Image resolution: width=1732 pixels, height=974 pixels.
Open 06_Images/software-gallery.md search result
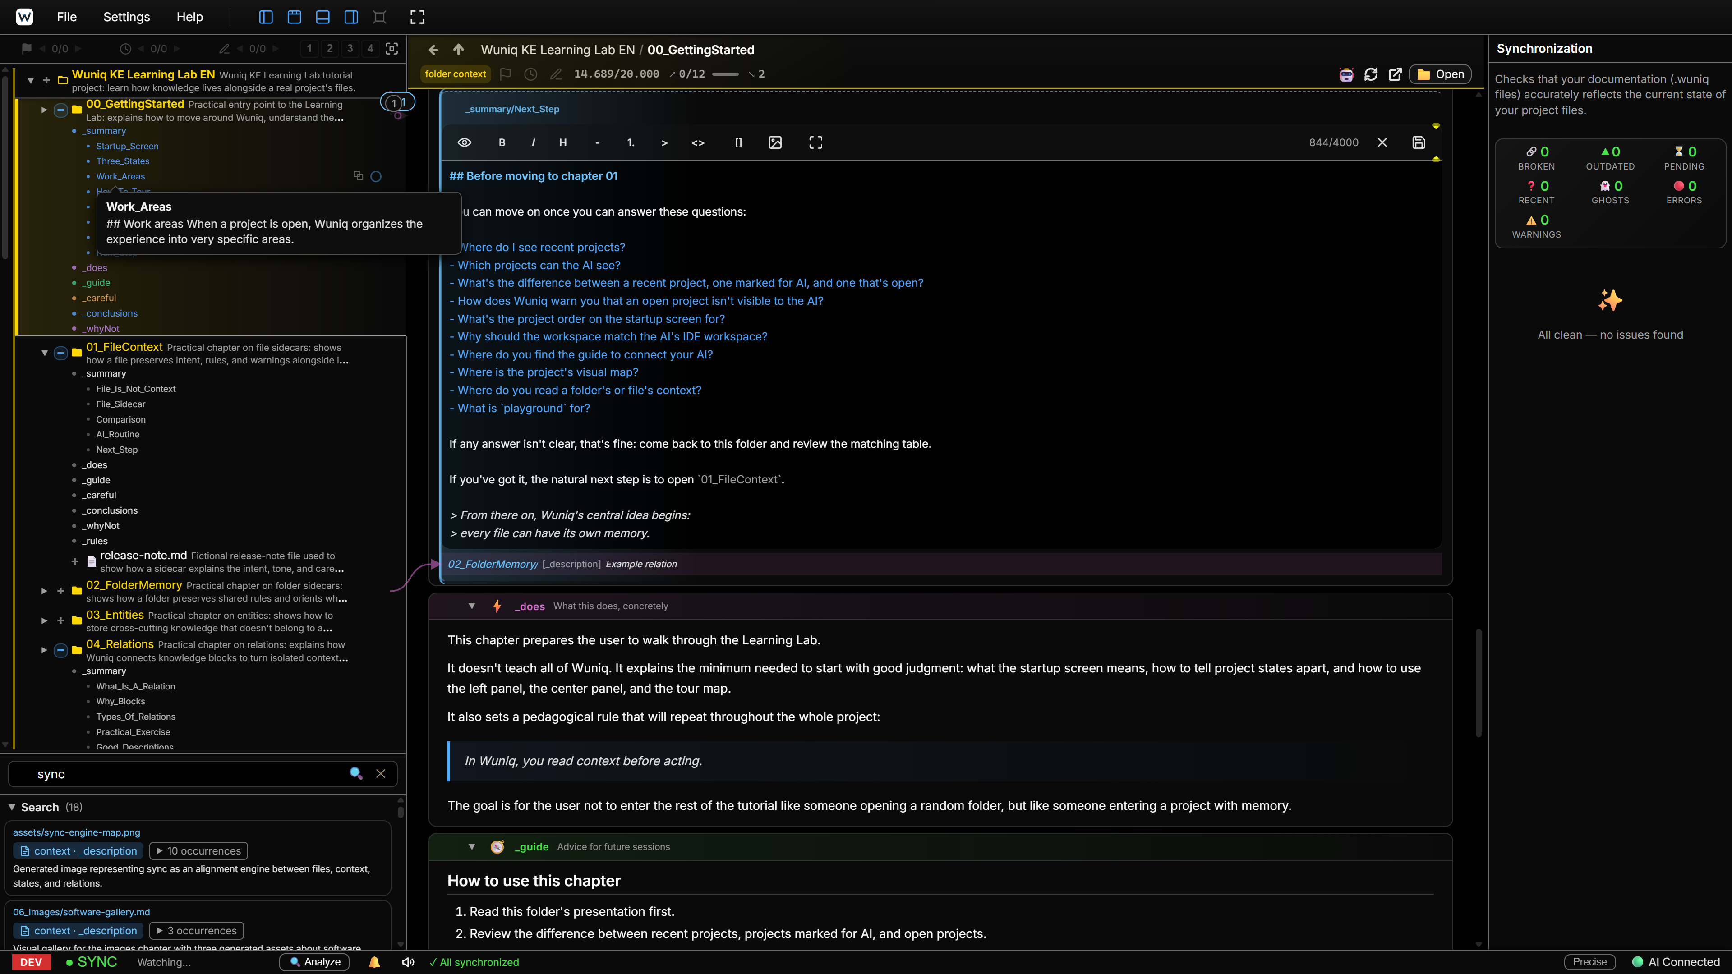[81, 912]
